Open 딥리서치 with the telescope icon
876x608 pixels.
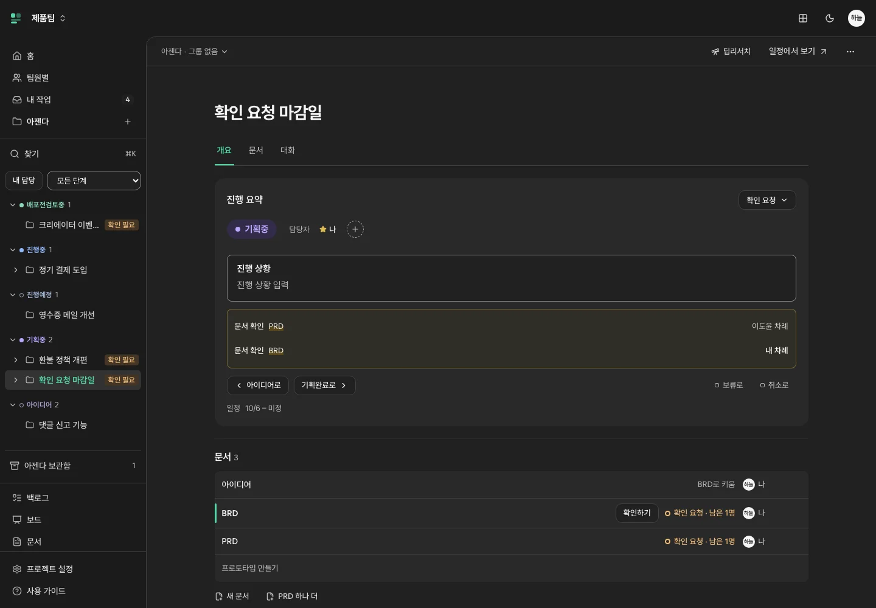731,52
